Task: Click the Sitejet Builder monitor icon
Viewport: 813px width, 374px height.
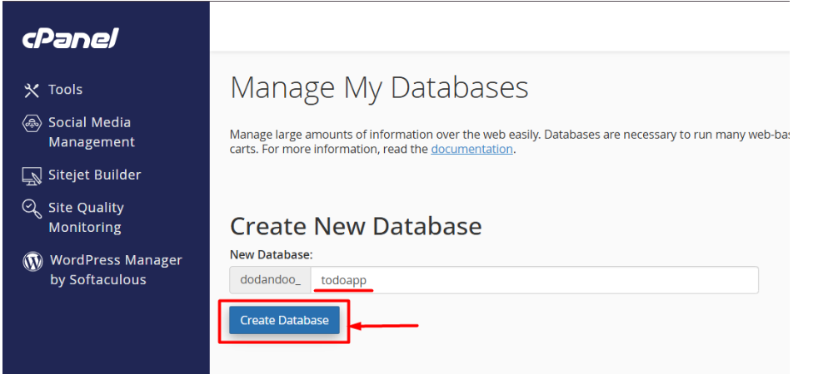Action: pyautogui.click(x=32, y=175)
